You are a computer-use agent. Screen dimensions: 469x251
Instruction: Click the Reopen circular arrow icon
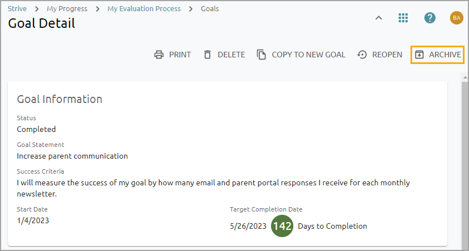(362, 55)
